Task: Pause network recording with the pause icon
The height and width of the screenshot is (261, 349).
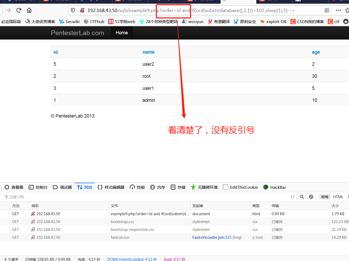Action: (293, 197)
